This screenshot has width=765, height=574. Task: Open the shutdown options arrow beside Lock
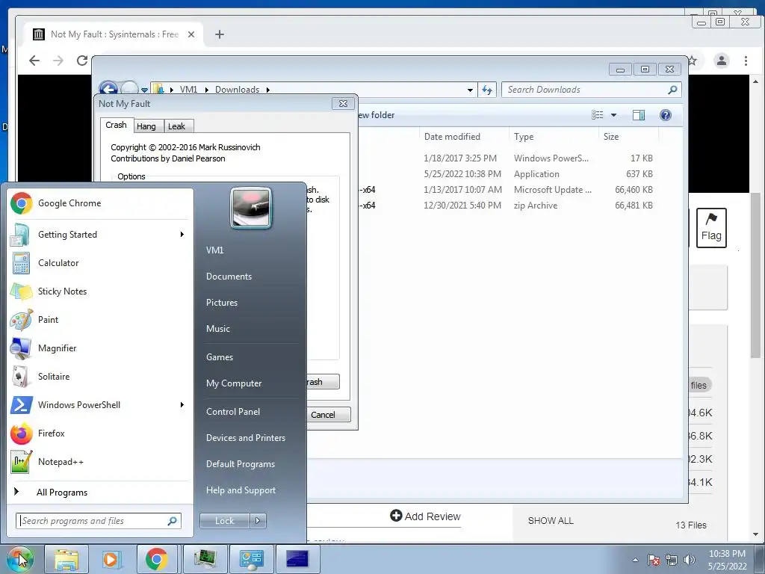click(x=258, y=521)
